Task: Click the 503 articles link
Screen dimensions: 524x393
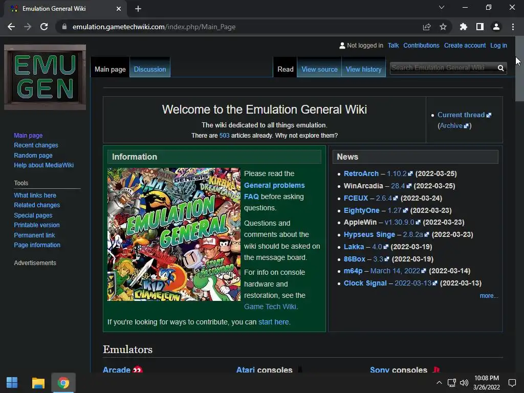Action: pyautogui.click(x=224, y=135)
